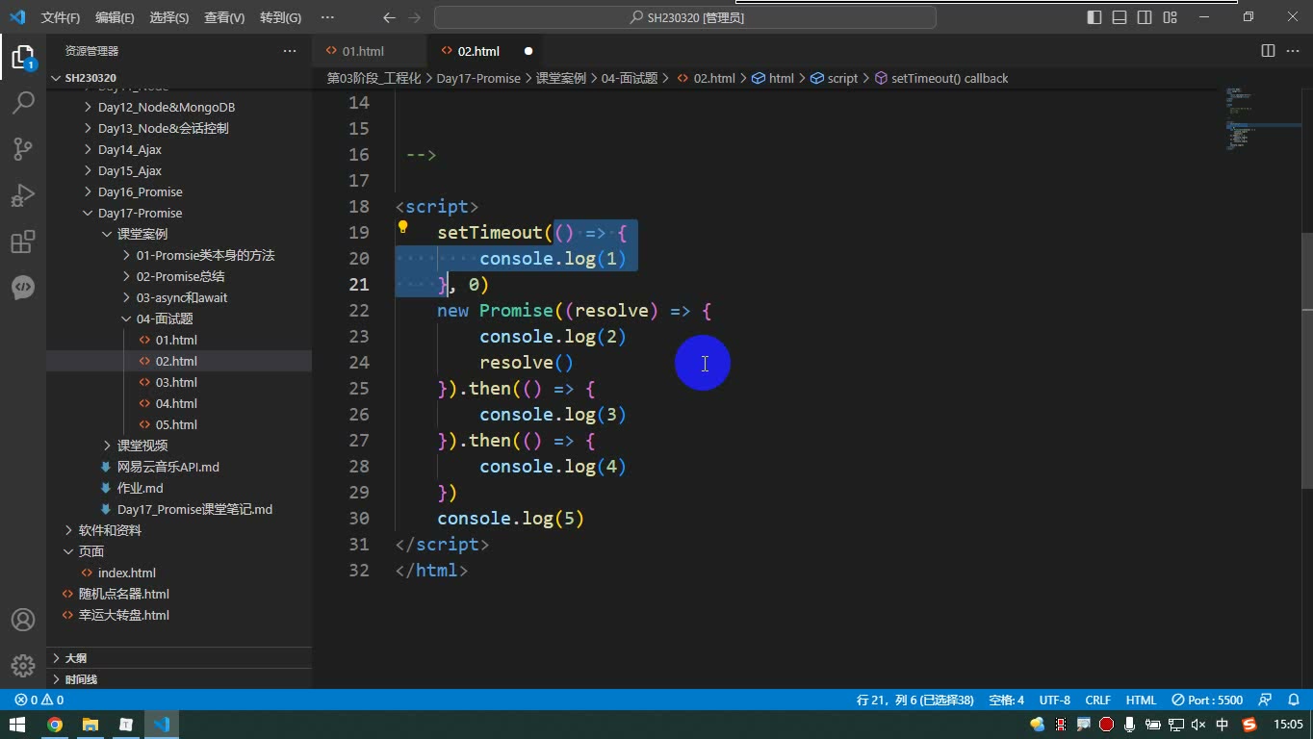
Task: Open the Accounts menu in activity bar
Action: point(23,620)
